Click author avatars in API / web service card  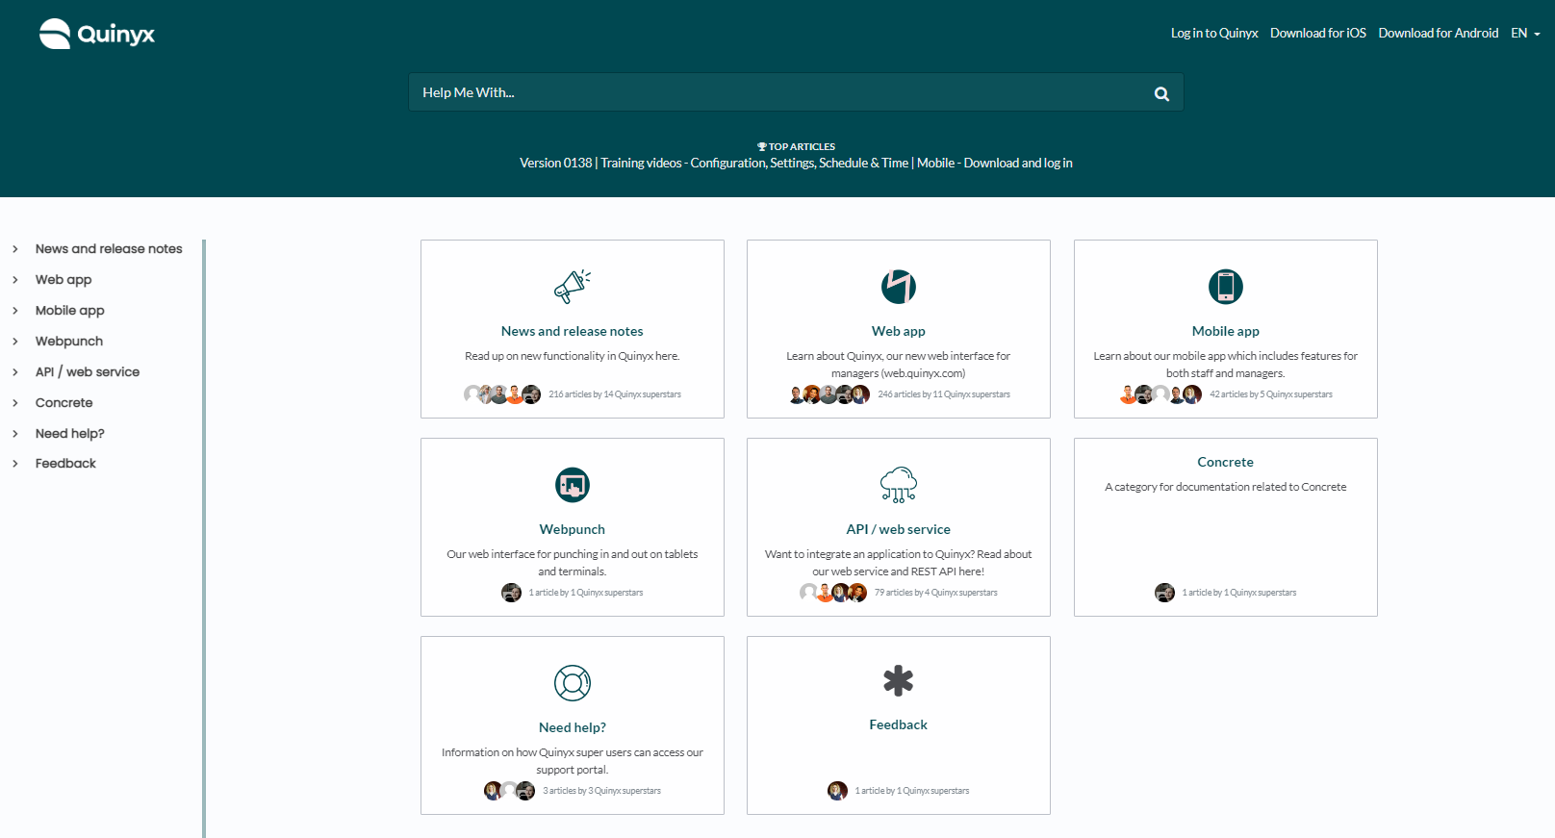click(x=833, y=593)
